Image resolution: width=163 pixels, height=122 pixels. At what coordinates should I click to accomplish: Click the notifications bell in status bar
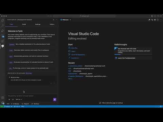coord(161,106)
